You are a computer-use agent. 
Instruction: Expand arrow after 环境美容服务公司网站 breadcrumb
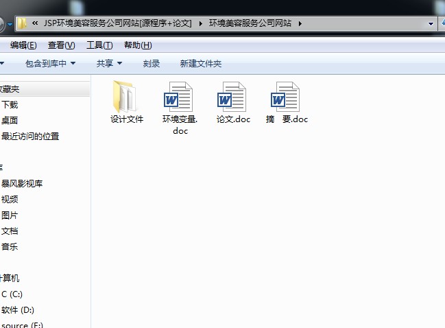pyautogui.click(x=300, y=23)
